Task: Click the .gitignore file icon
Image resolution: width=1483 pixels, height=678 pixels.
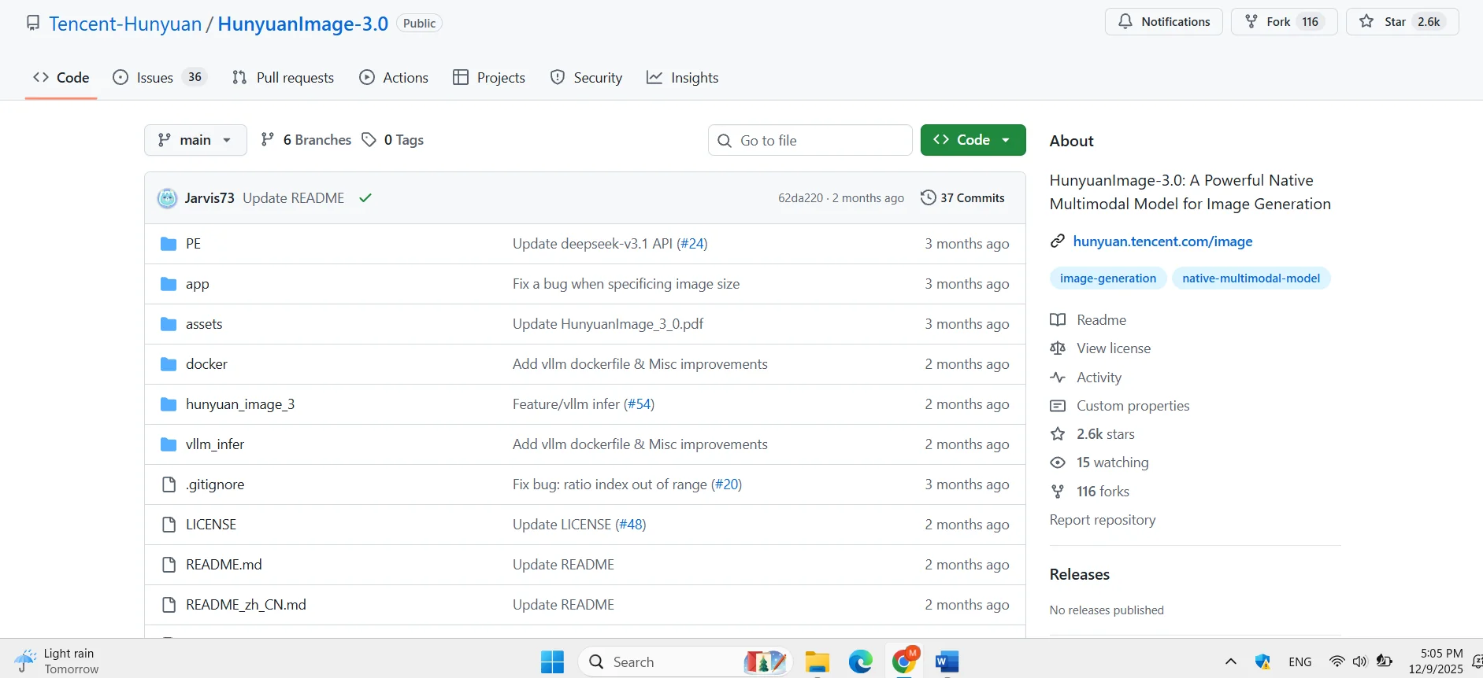Action: point(168,485)
